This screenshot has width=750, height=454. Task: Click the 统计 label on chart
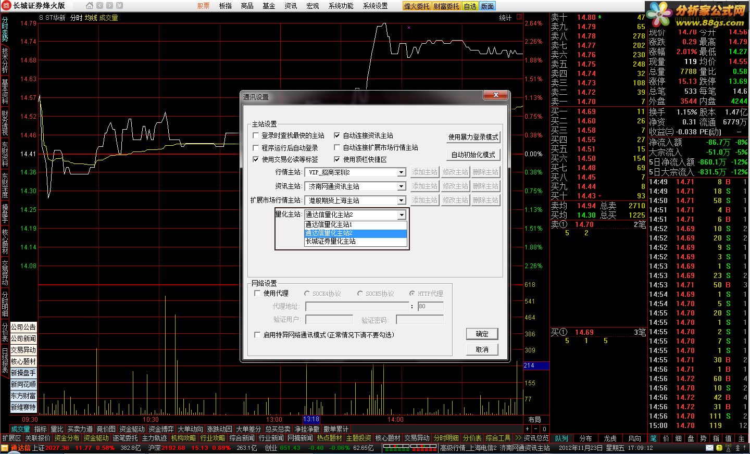[505, 18]
